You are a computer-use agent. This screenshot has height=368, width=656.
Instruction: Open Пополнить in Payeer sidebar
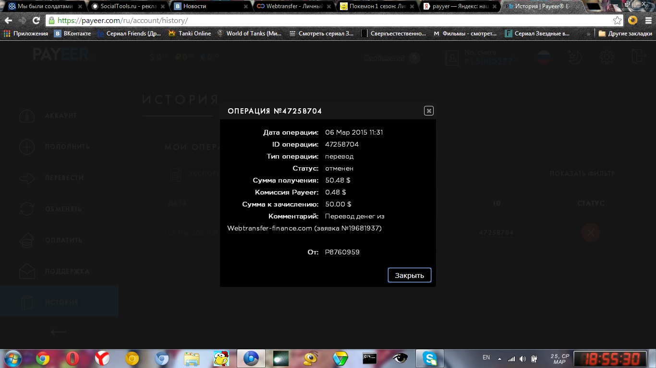[59, 147]
